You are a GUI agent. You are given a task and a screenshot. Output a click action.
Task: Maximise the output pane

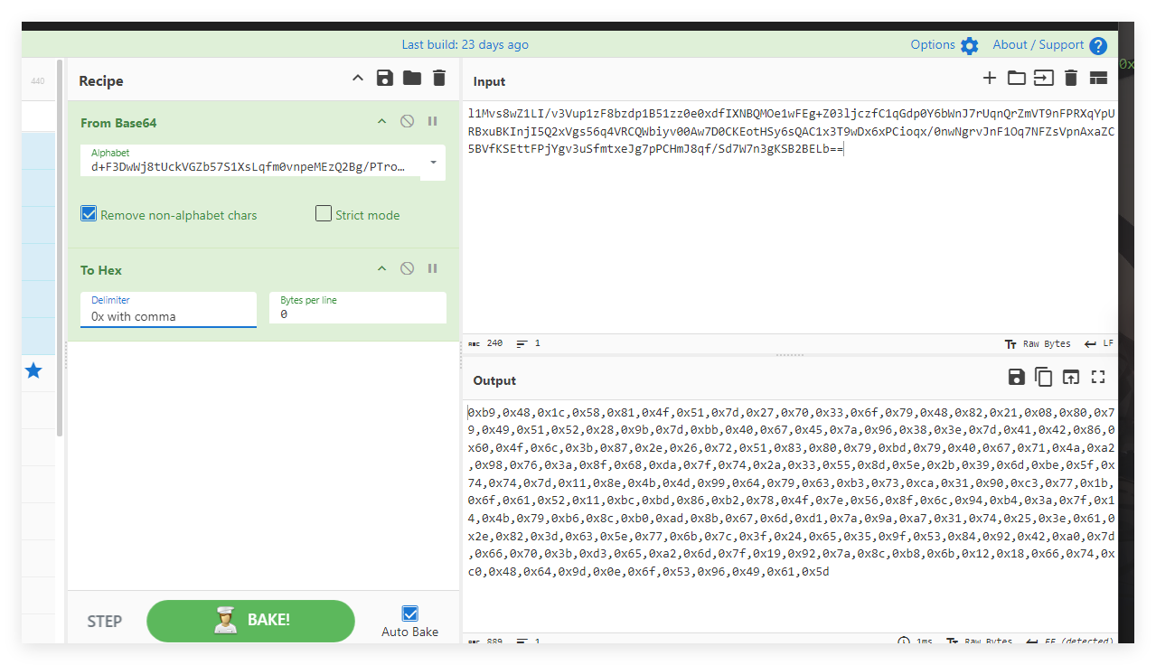click(1098, 377)
